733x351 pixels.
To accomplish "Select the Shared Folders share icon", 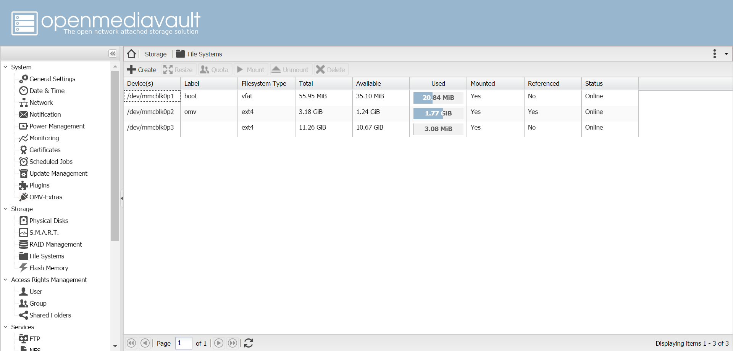I will [24, 315].
